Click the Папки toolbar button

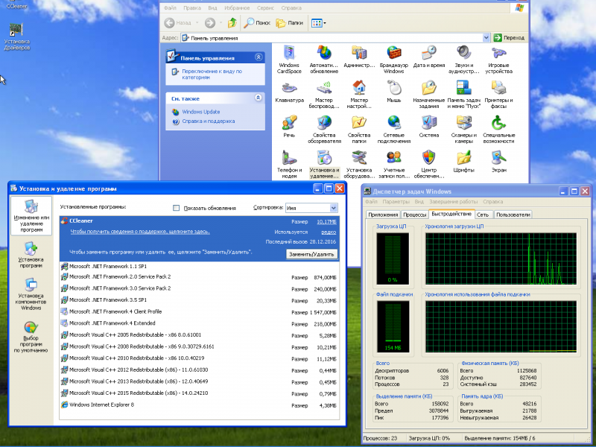tap(289, 23)
